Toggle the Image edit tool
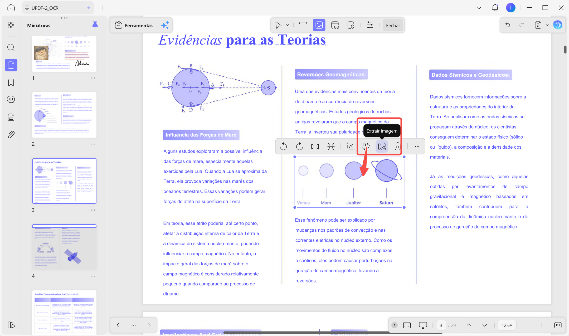 click(319, 25)
